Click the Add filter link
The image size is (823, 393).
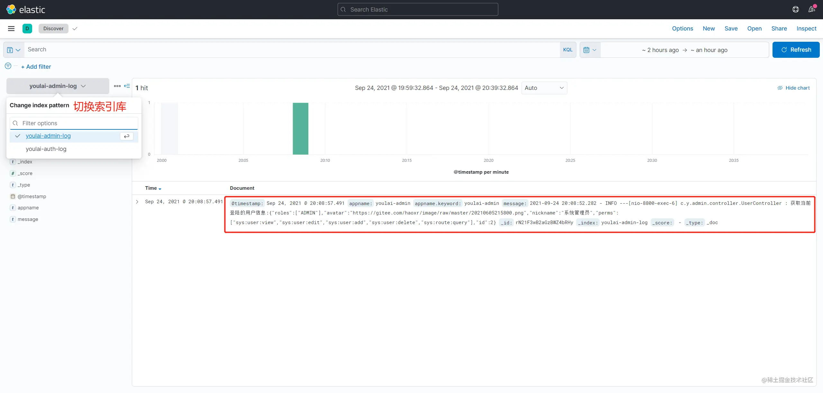tap(36, 67)
